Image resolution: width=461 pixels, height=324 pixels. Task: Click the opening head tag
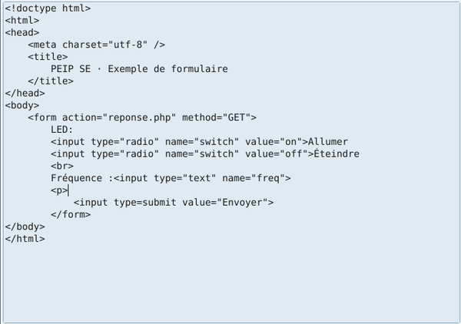point(22,32)
